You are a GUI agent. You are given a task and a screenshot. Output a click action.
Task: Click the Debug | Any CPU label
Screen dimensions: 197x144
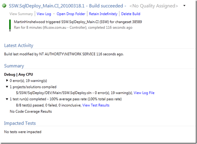point(19,75)
